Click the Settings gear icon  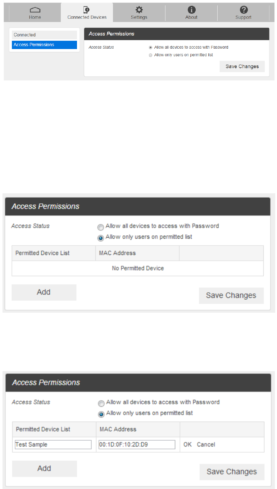[x=139, y=10]
